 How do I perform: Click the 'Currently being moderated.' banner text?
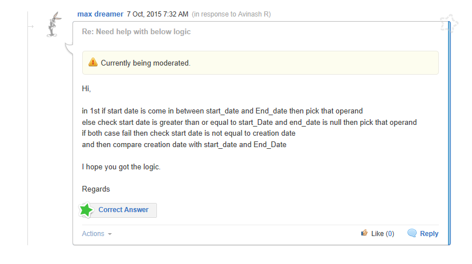[146, 63]
